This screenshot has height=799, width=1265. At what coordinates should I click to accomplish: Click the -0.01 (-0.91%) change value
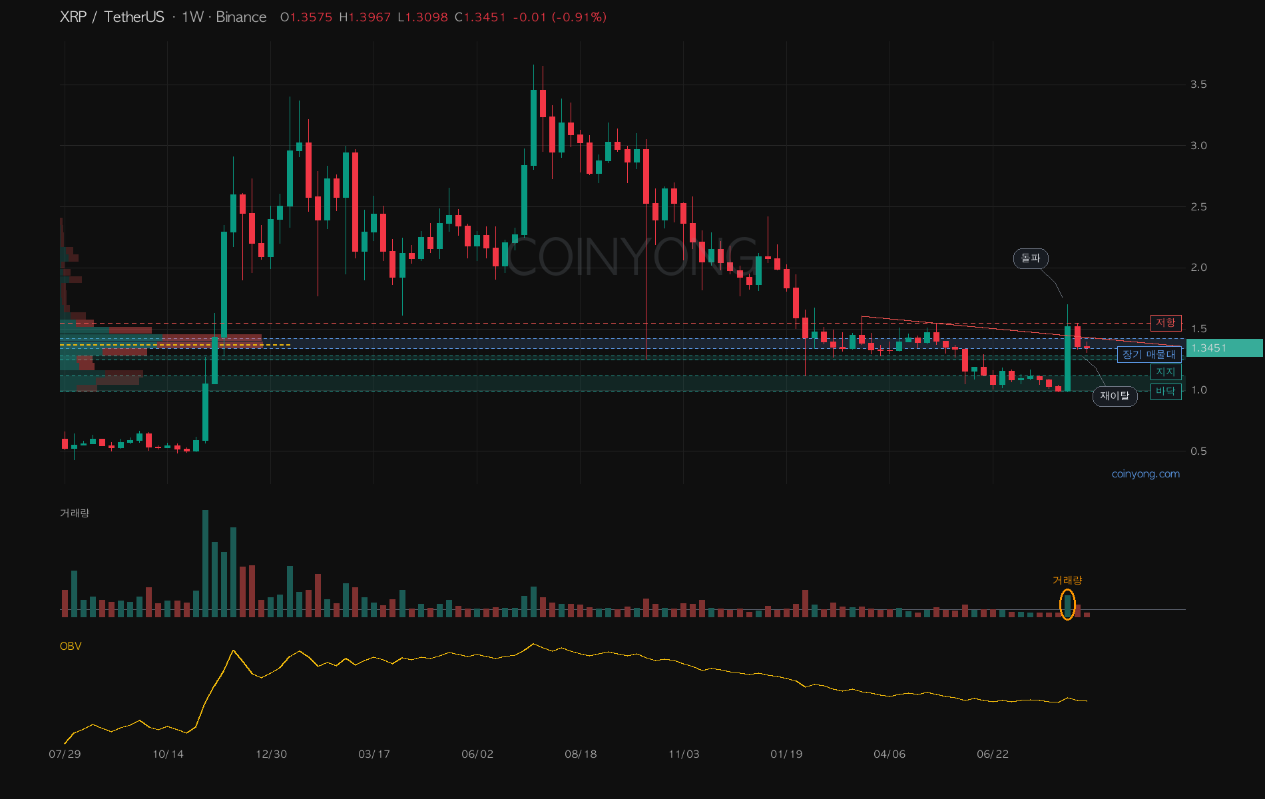[x=560, y=17]
